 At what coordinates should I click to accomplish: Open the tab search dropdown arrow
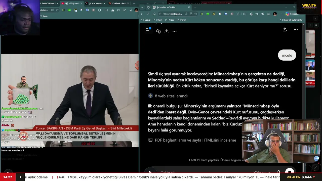click(142, 7)
